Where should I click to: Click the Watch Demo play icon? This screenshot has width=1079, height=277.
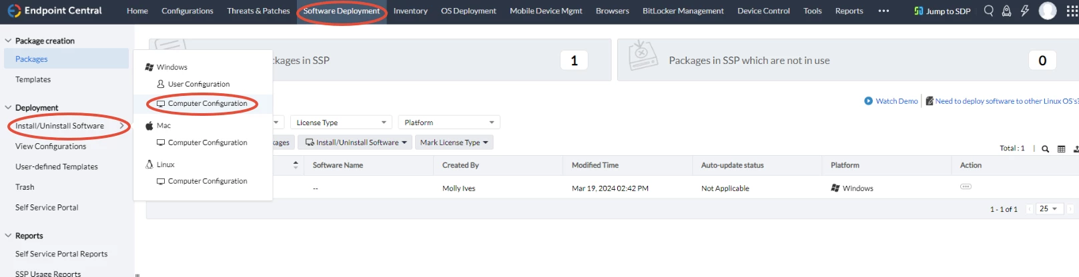point(868,101)
